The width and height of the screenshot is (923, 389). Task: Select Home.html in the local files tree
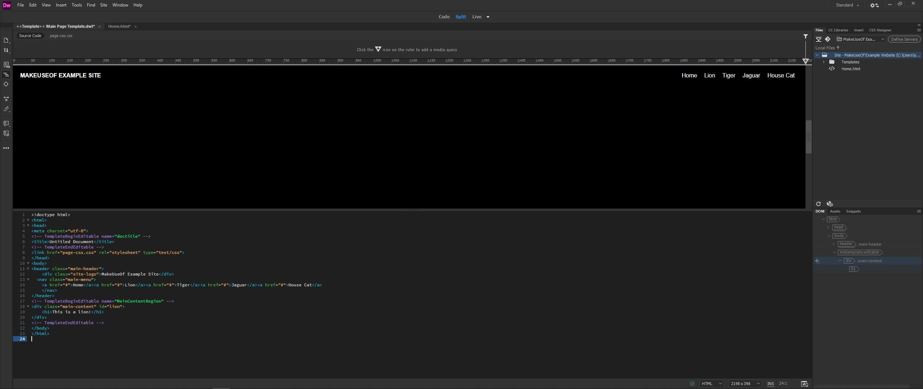tap(851, 68)
